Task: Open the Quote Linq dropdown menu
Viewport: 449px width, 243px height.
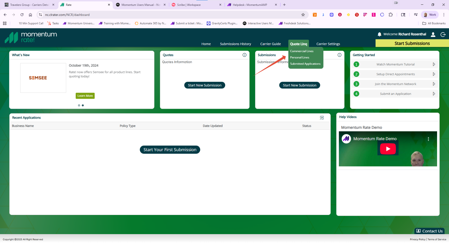Action: point(298,44)
